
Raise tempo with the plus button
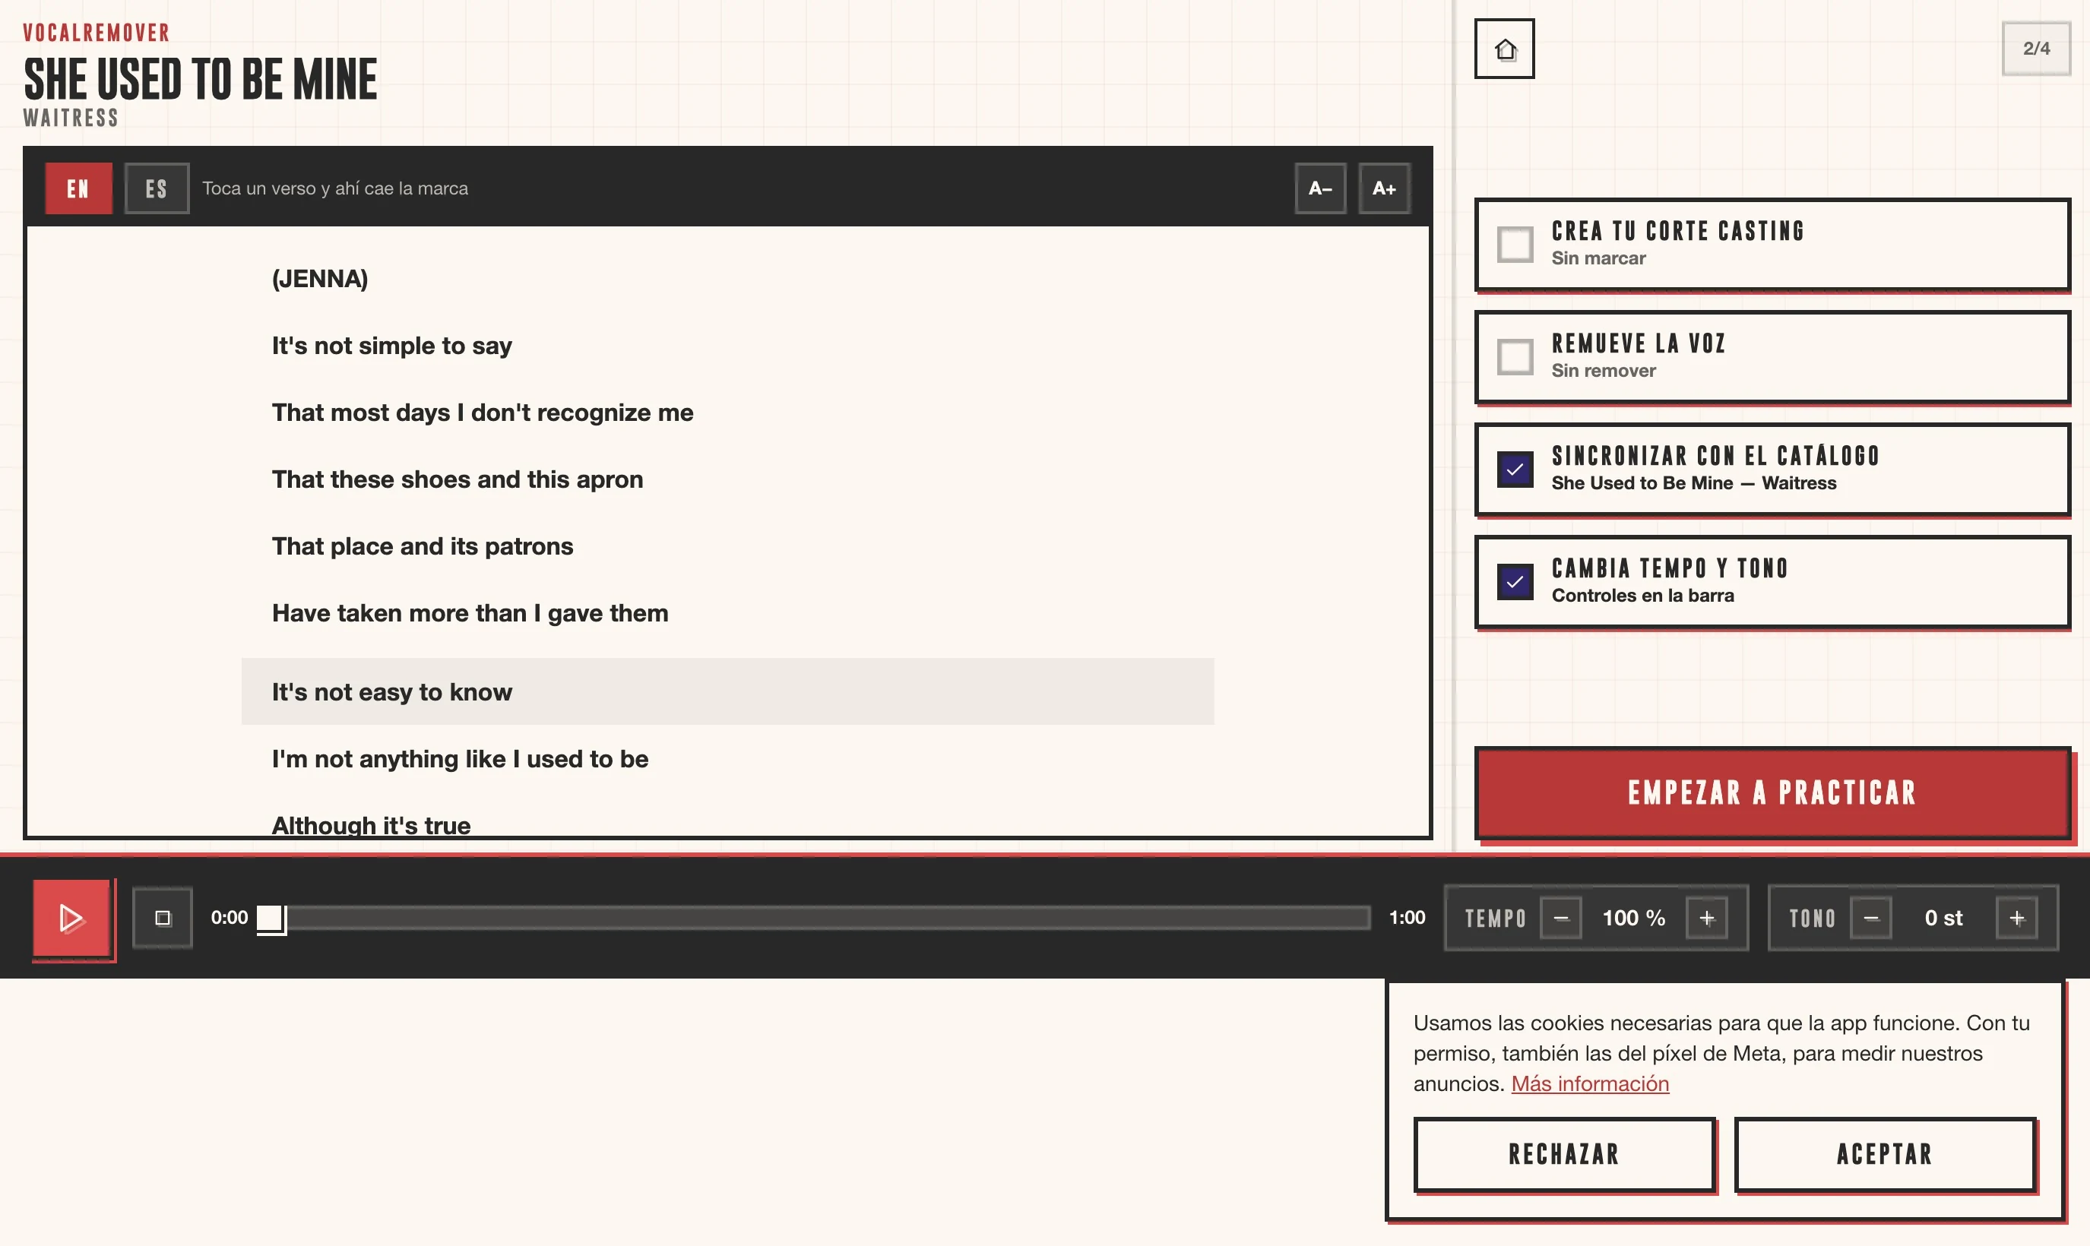click(x=1707, y=918)
